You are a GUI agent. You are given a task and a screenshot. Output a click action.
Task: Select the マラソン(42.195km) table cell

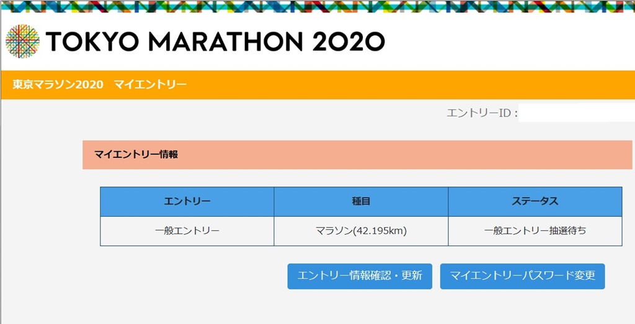362,231
